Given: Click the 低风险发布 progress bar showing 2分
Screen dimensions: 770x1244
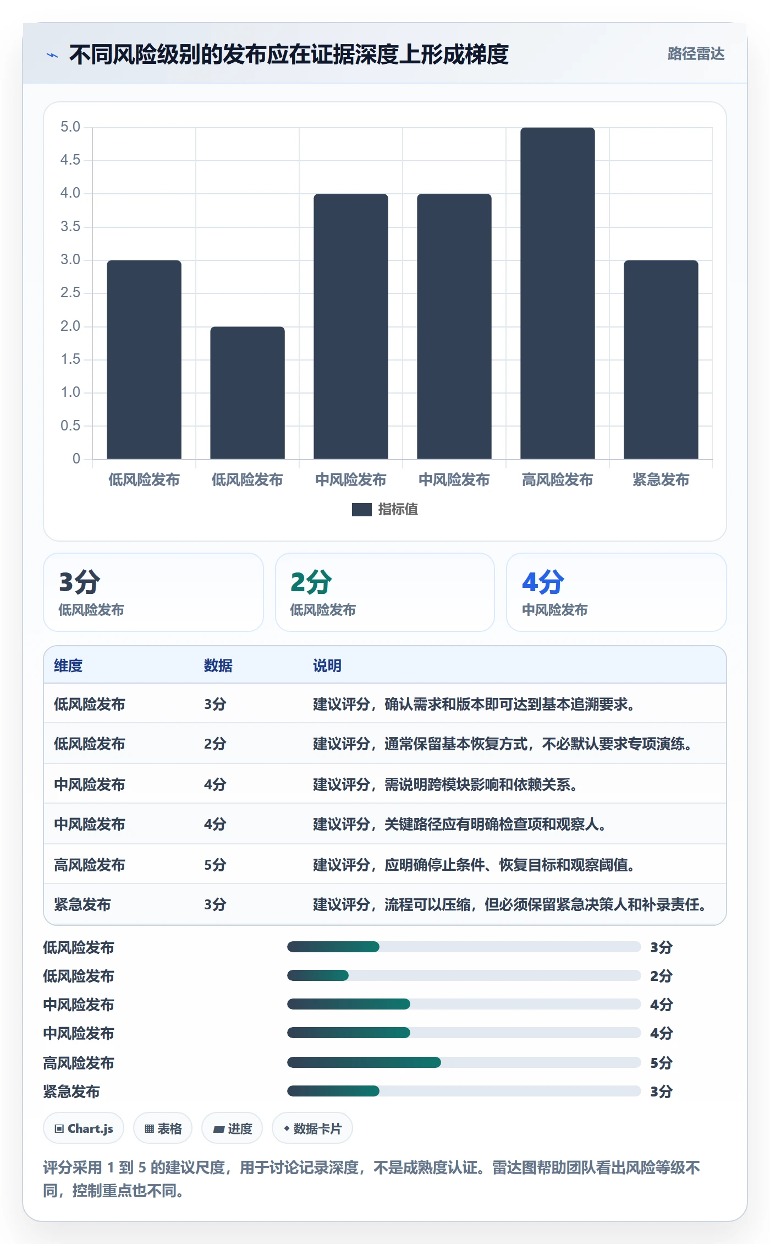Looking at the screenshot, I should coord(464,975).
